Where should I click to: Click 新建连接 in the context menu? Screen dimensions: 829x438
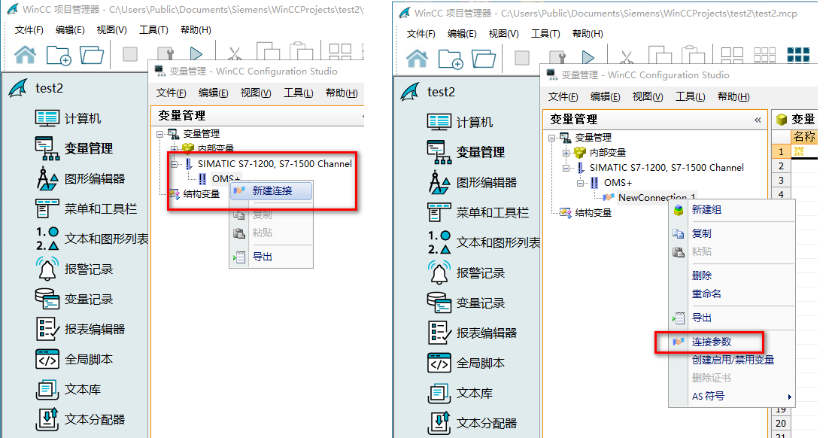pos(272,191)
